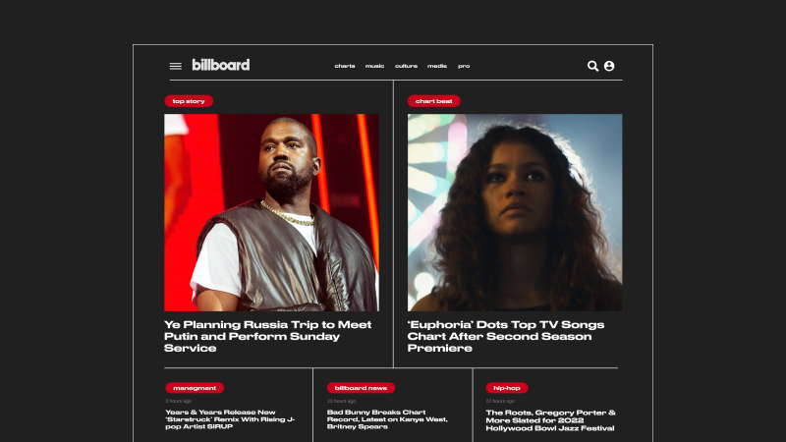The image size is (786, 442).
Task: Open 'Euphoria' Dots Top TV Songs headline
Action: (506, 336)
